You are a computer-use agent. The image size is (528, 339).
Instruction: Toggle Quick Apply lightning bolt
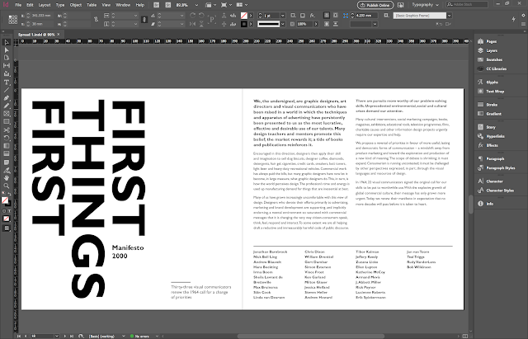tap(513, 19)
